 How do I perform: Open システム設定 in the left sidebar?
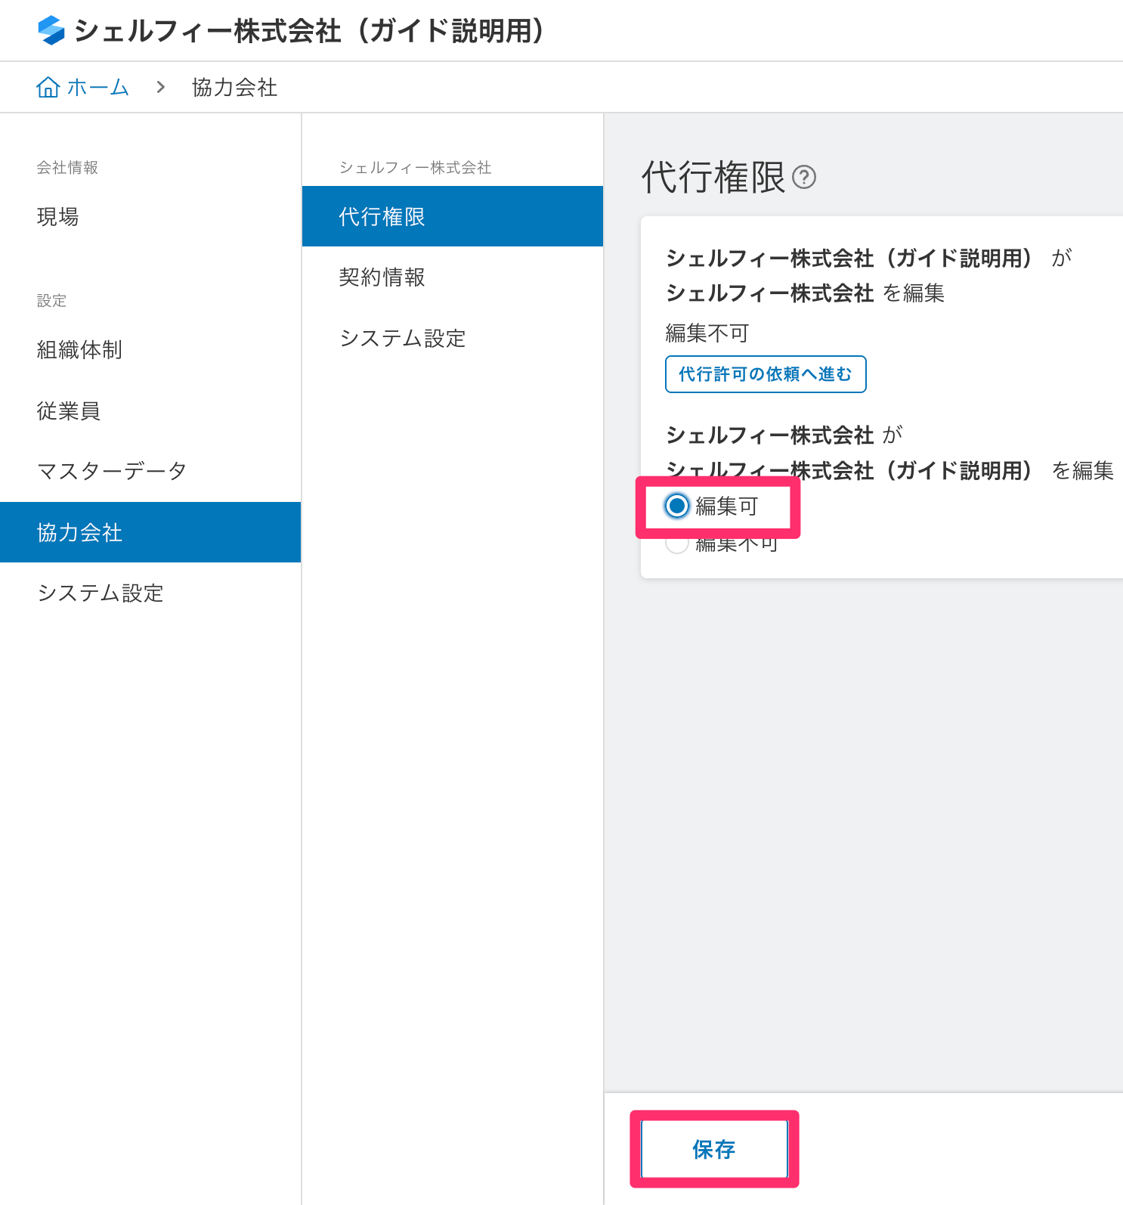pyautogui.click(x=150, y=593)
